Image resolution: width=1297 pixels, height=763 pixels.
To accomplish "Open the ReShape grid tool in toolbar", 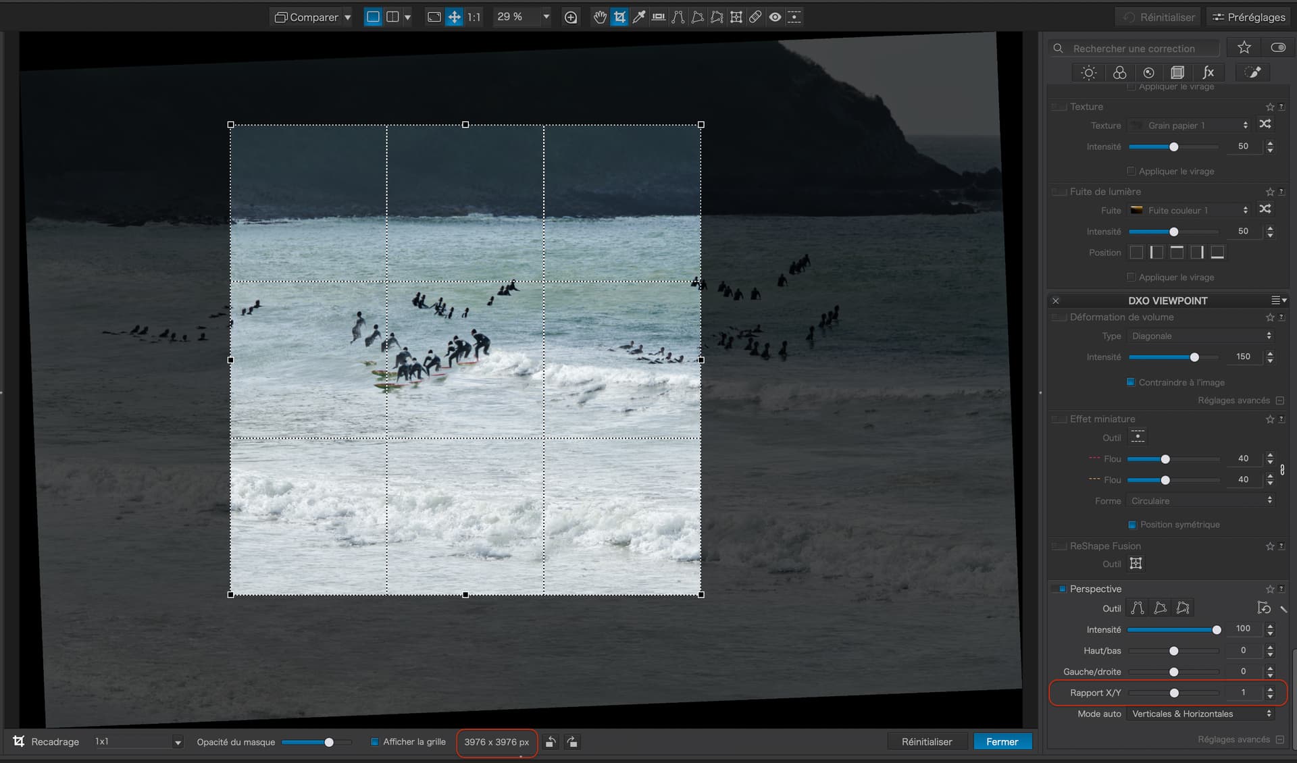I will 736,17.
